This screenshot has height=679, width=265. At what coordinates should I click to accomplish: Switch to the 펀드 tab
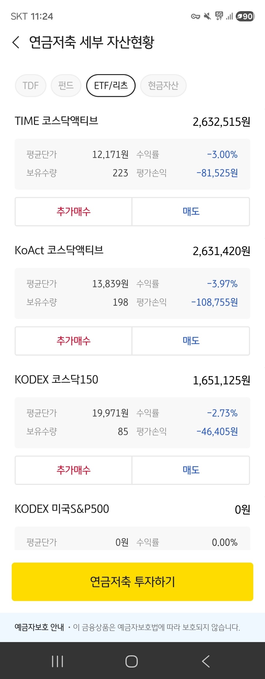[66, 86]
